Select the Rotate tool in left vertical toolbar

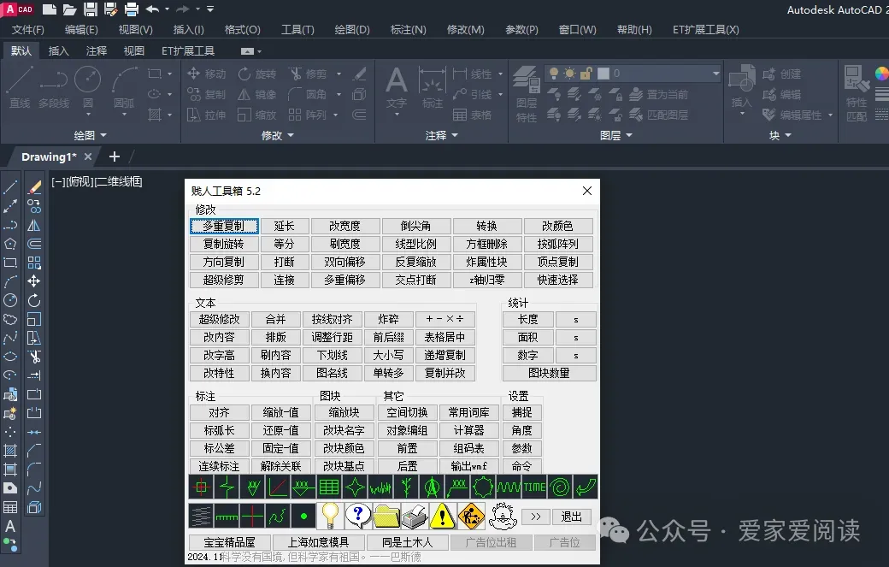34,300
